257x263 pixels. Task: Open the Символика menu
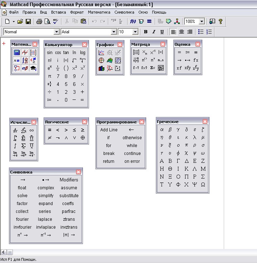point(124,12)
